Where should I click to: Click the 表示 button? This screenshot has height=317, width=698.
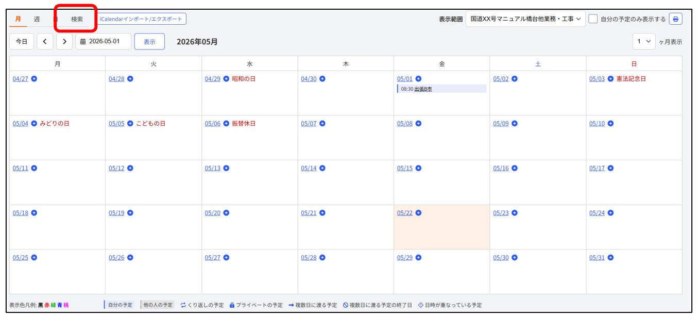[149, 42]
